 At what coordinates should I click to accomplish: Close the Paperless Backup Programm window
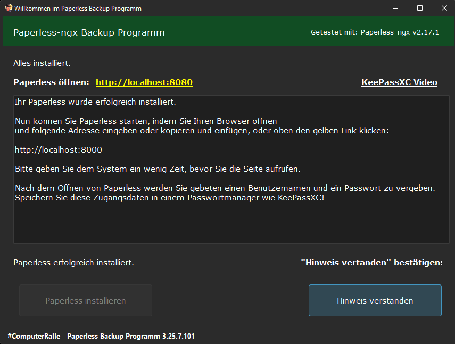coord(444,9)
